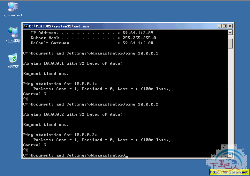250x176 pixels.
Task: Open the 网上邻居 network neighborhood icon
Action: pos(13,32)
